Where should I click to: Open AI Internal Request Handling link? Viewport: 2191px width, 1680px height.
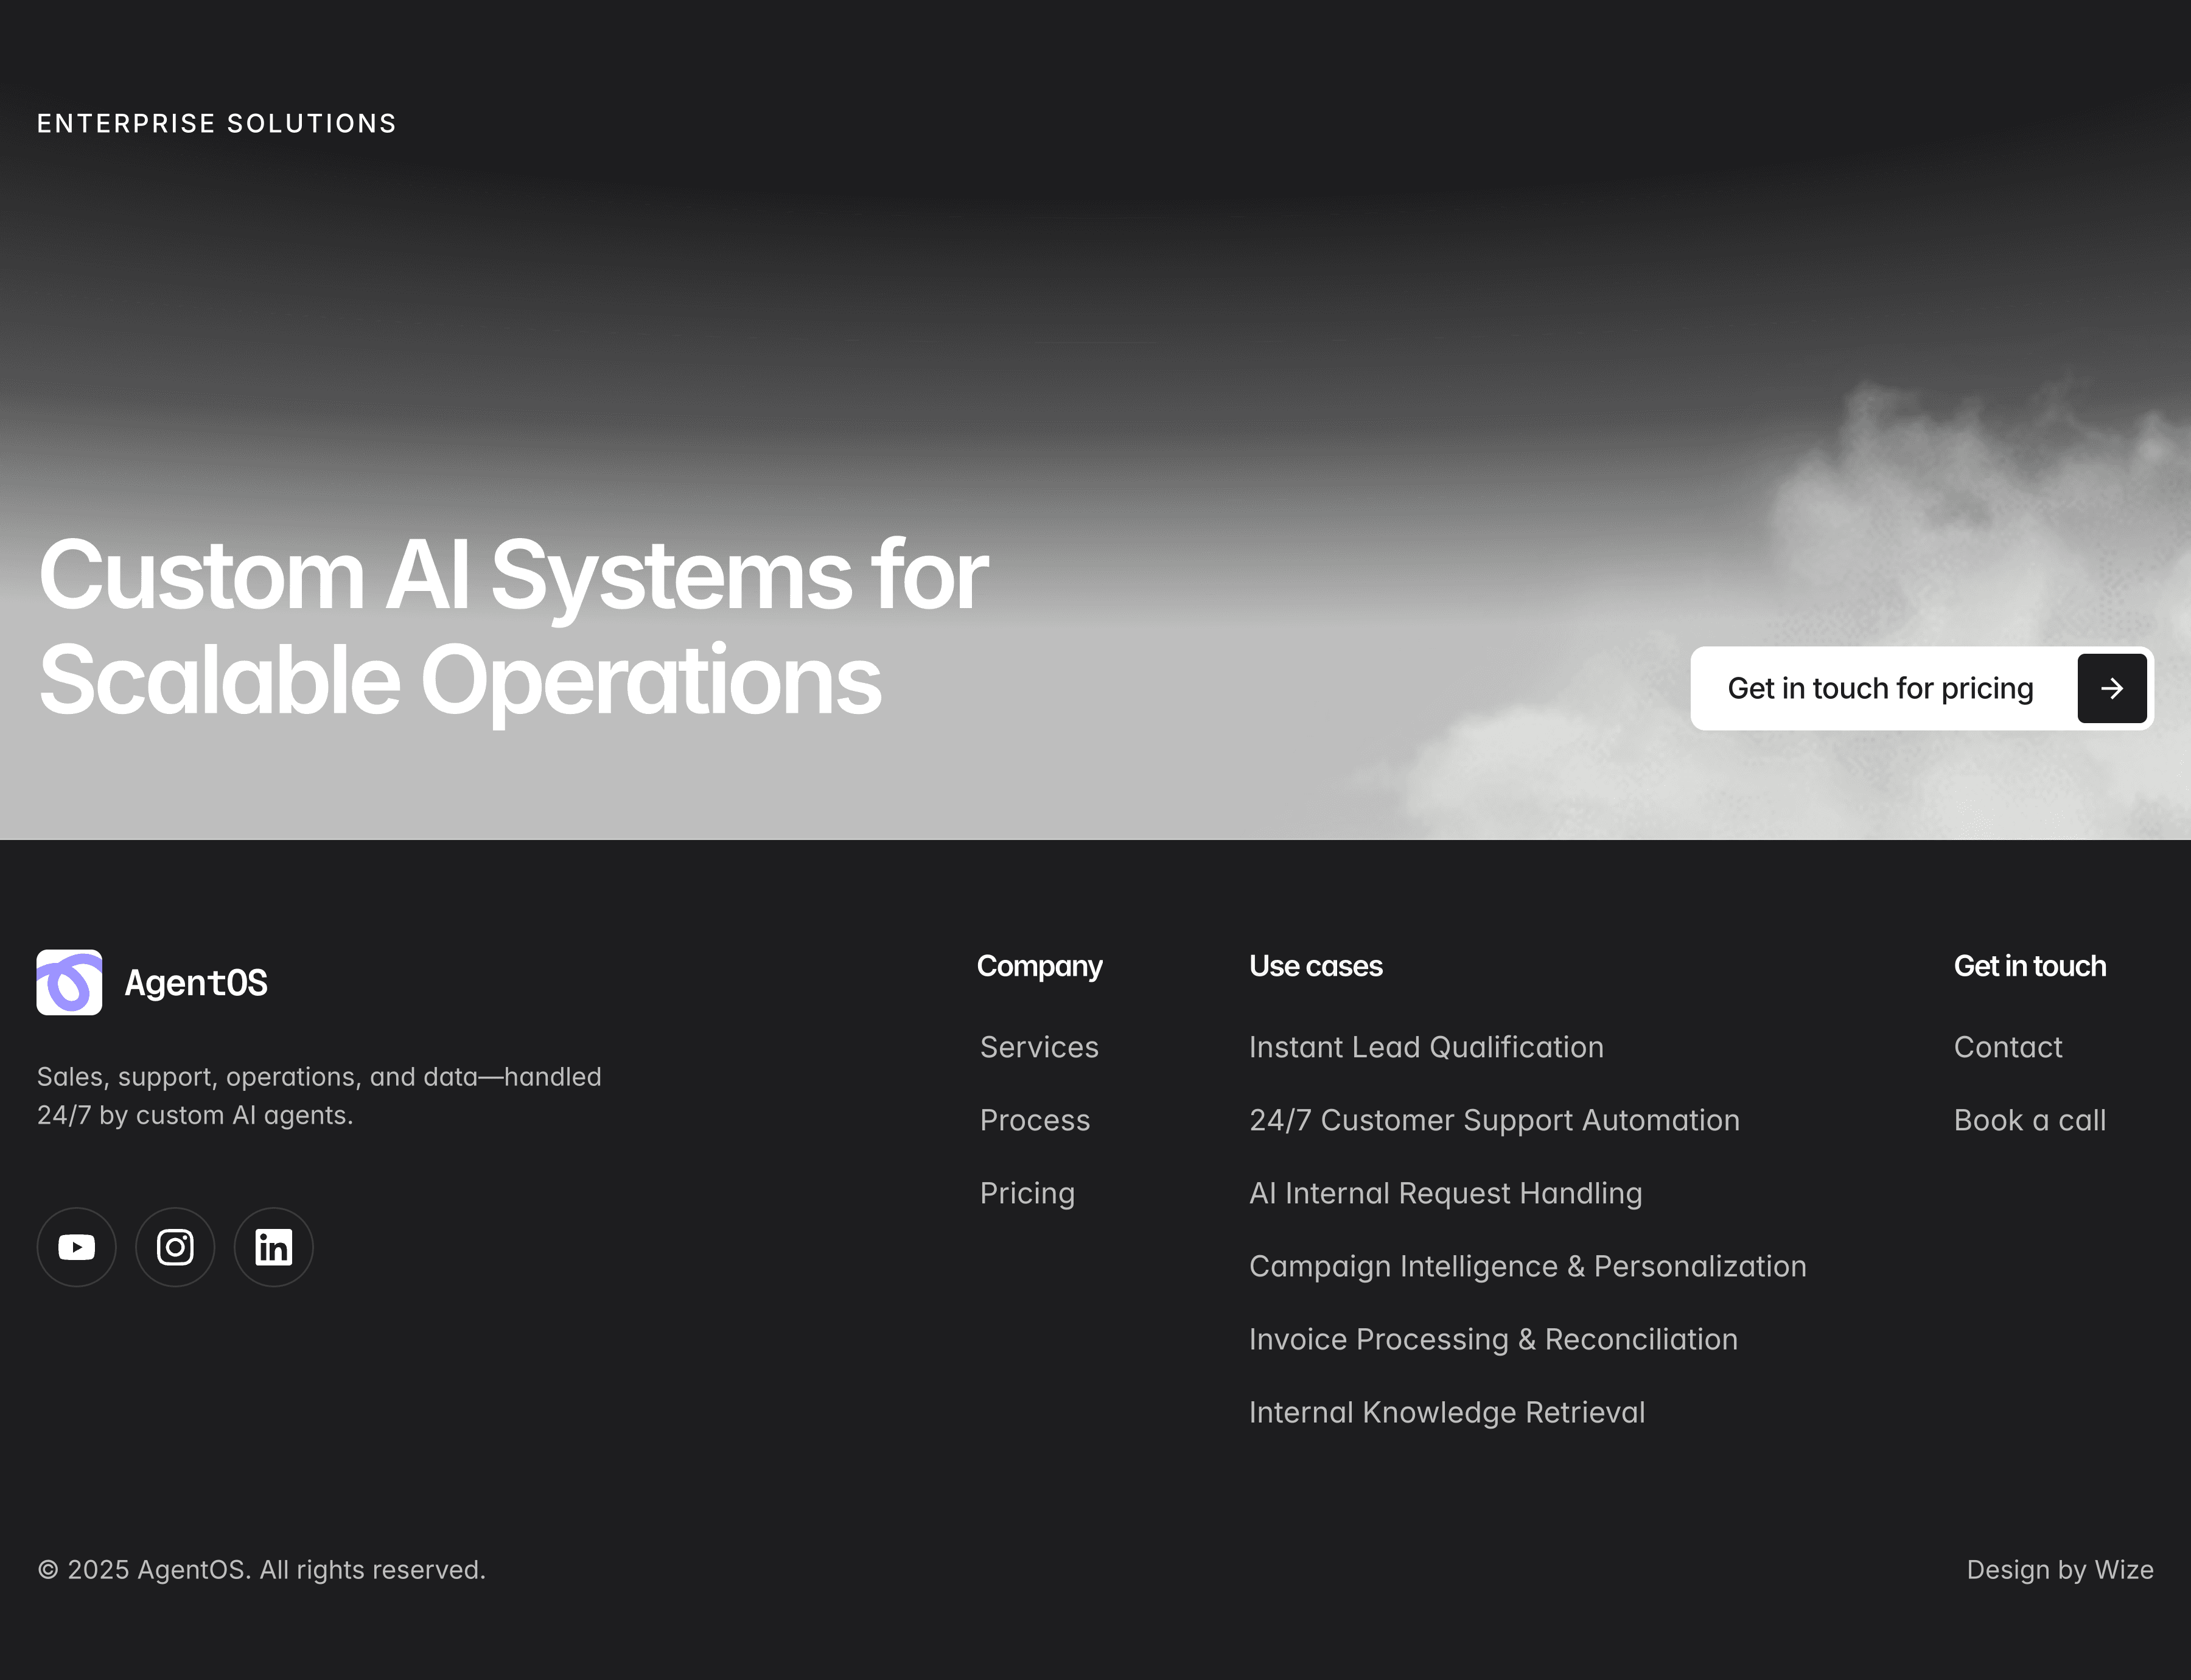point(1445,1193)
